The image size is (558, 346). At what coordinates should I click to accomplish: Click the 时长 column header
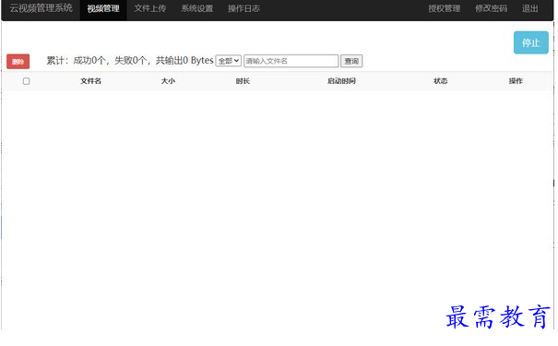coord(243,81)
